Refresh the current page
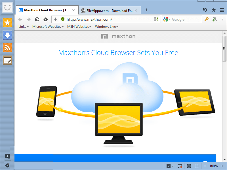Screen dimensions: 227x170 pyautogui.click(x=37, y=19)
